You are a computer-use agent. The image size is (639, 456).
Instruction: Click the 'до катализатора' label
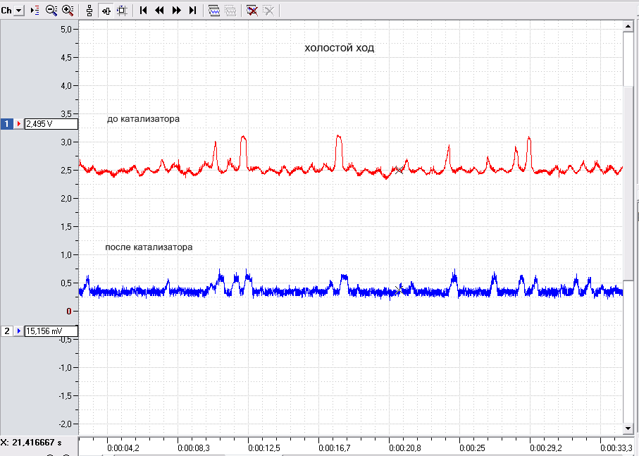click(143, 119)
